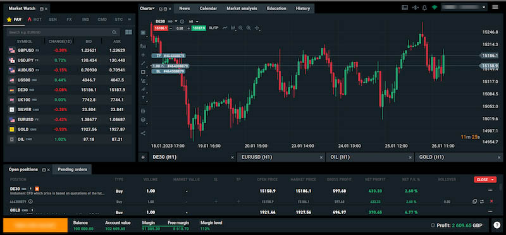Open the layers/objects icon in chart sidebar
The height and width of the screenshot is (235, 506).
coord(144,119)
